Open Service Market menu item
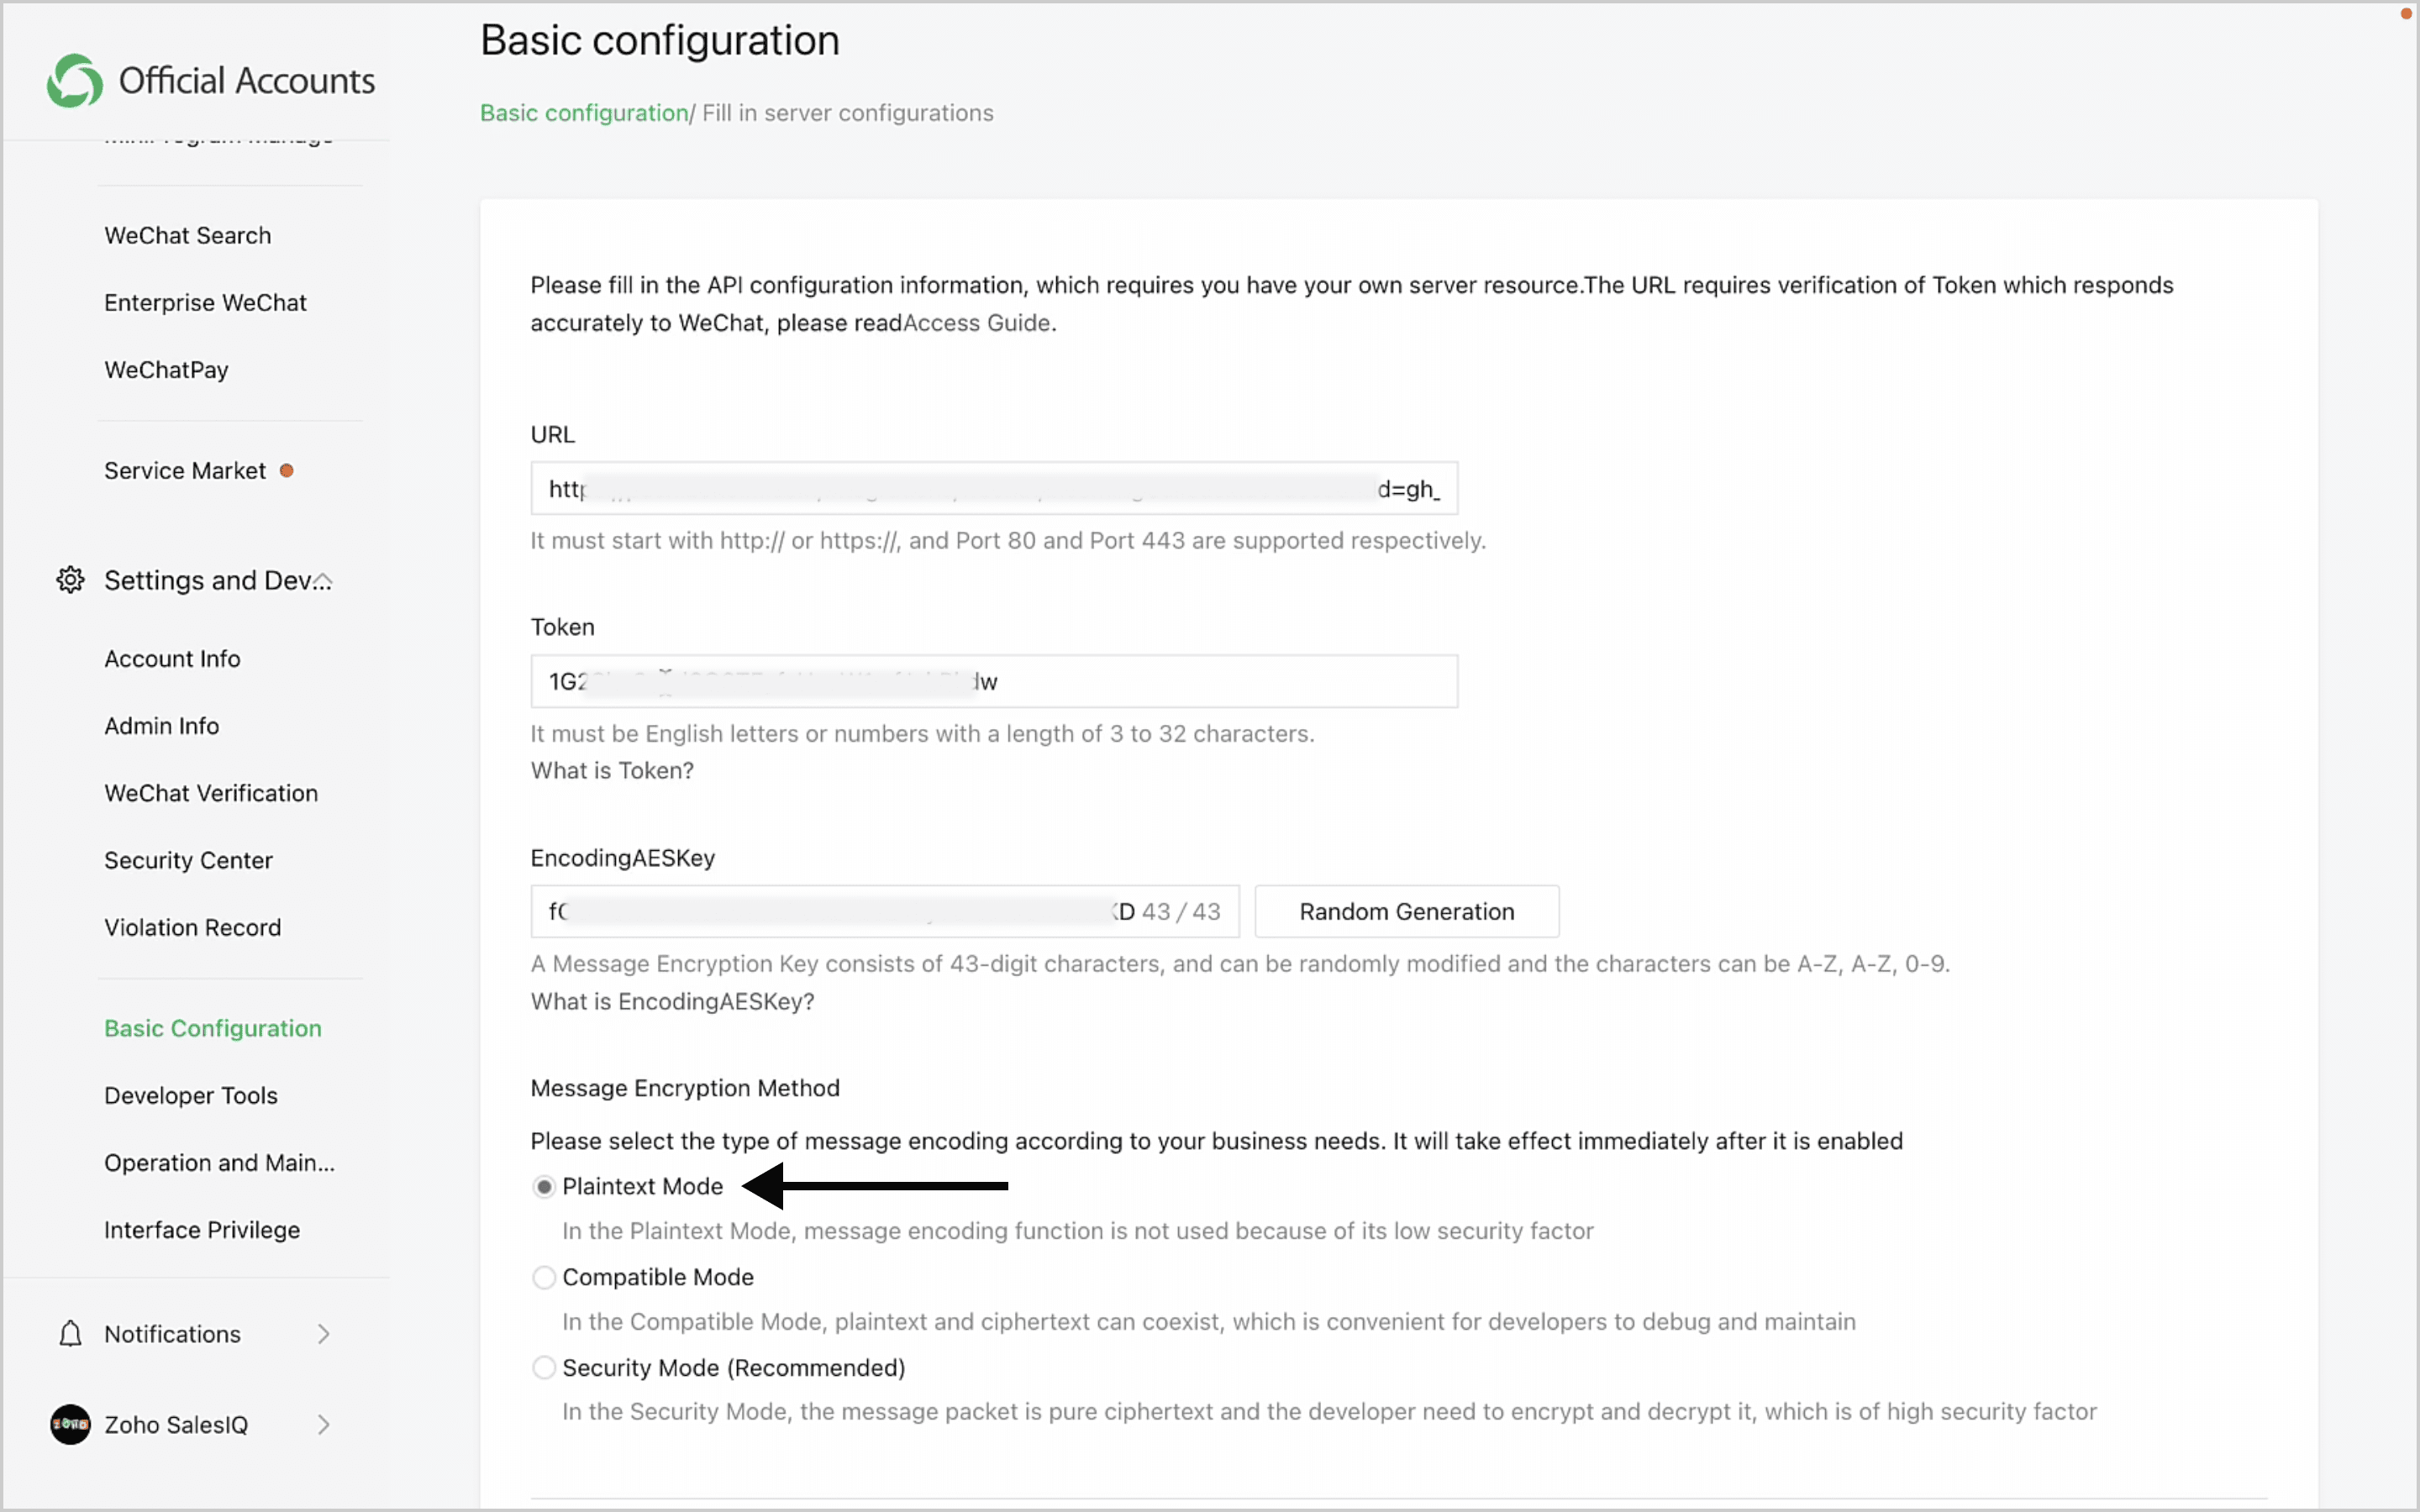 coord(185,471)
